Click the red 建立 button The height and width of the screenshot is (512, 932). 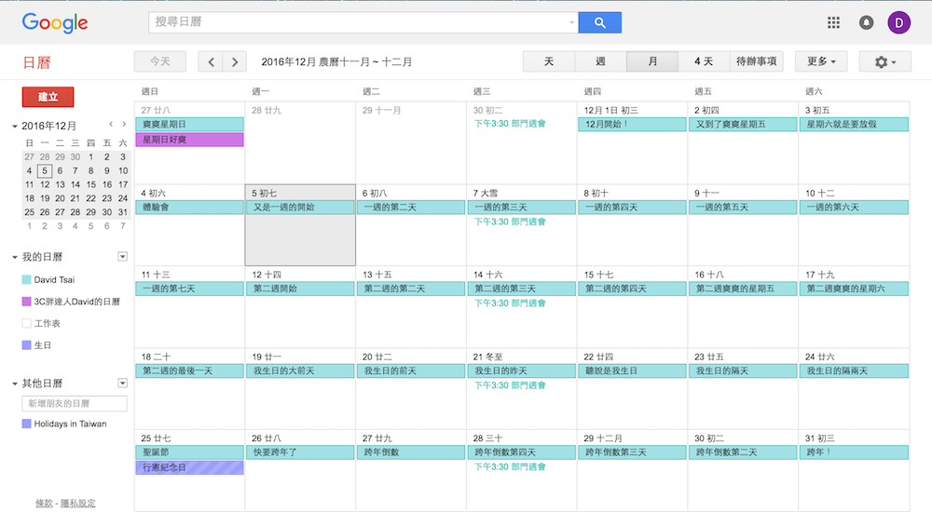click(x=48, y=97)
